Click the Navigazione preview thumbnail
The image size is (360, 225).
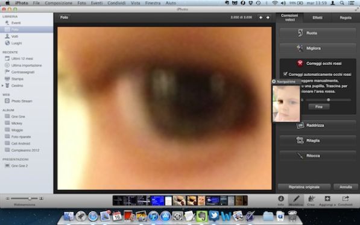(x=286, y=104)
